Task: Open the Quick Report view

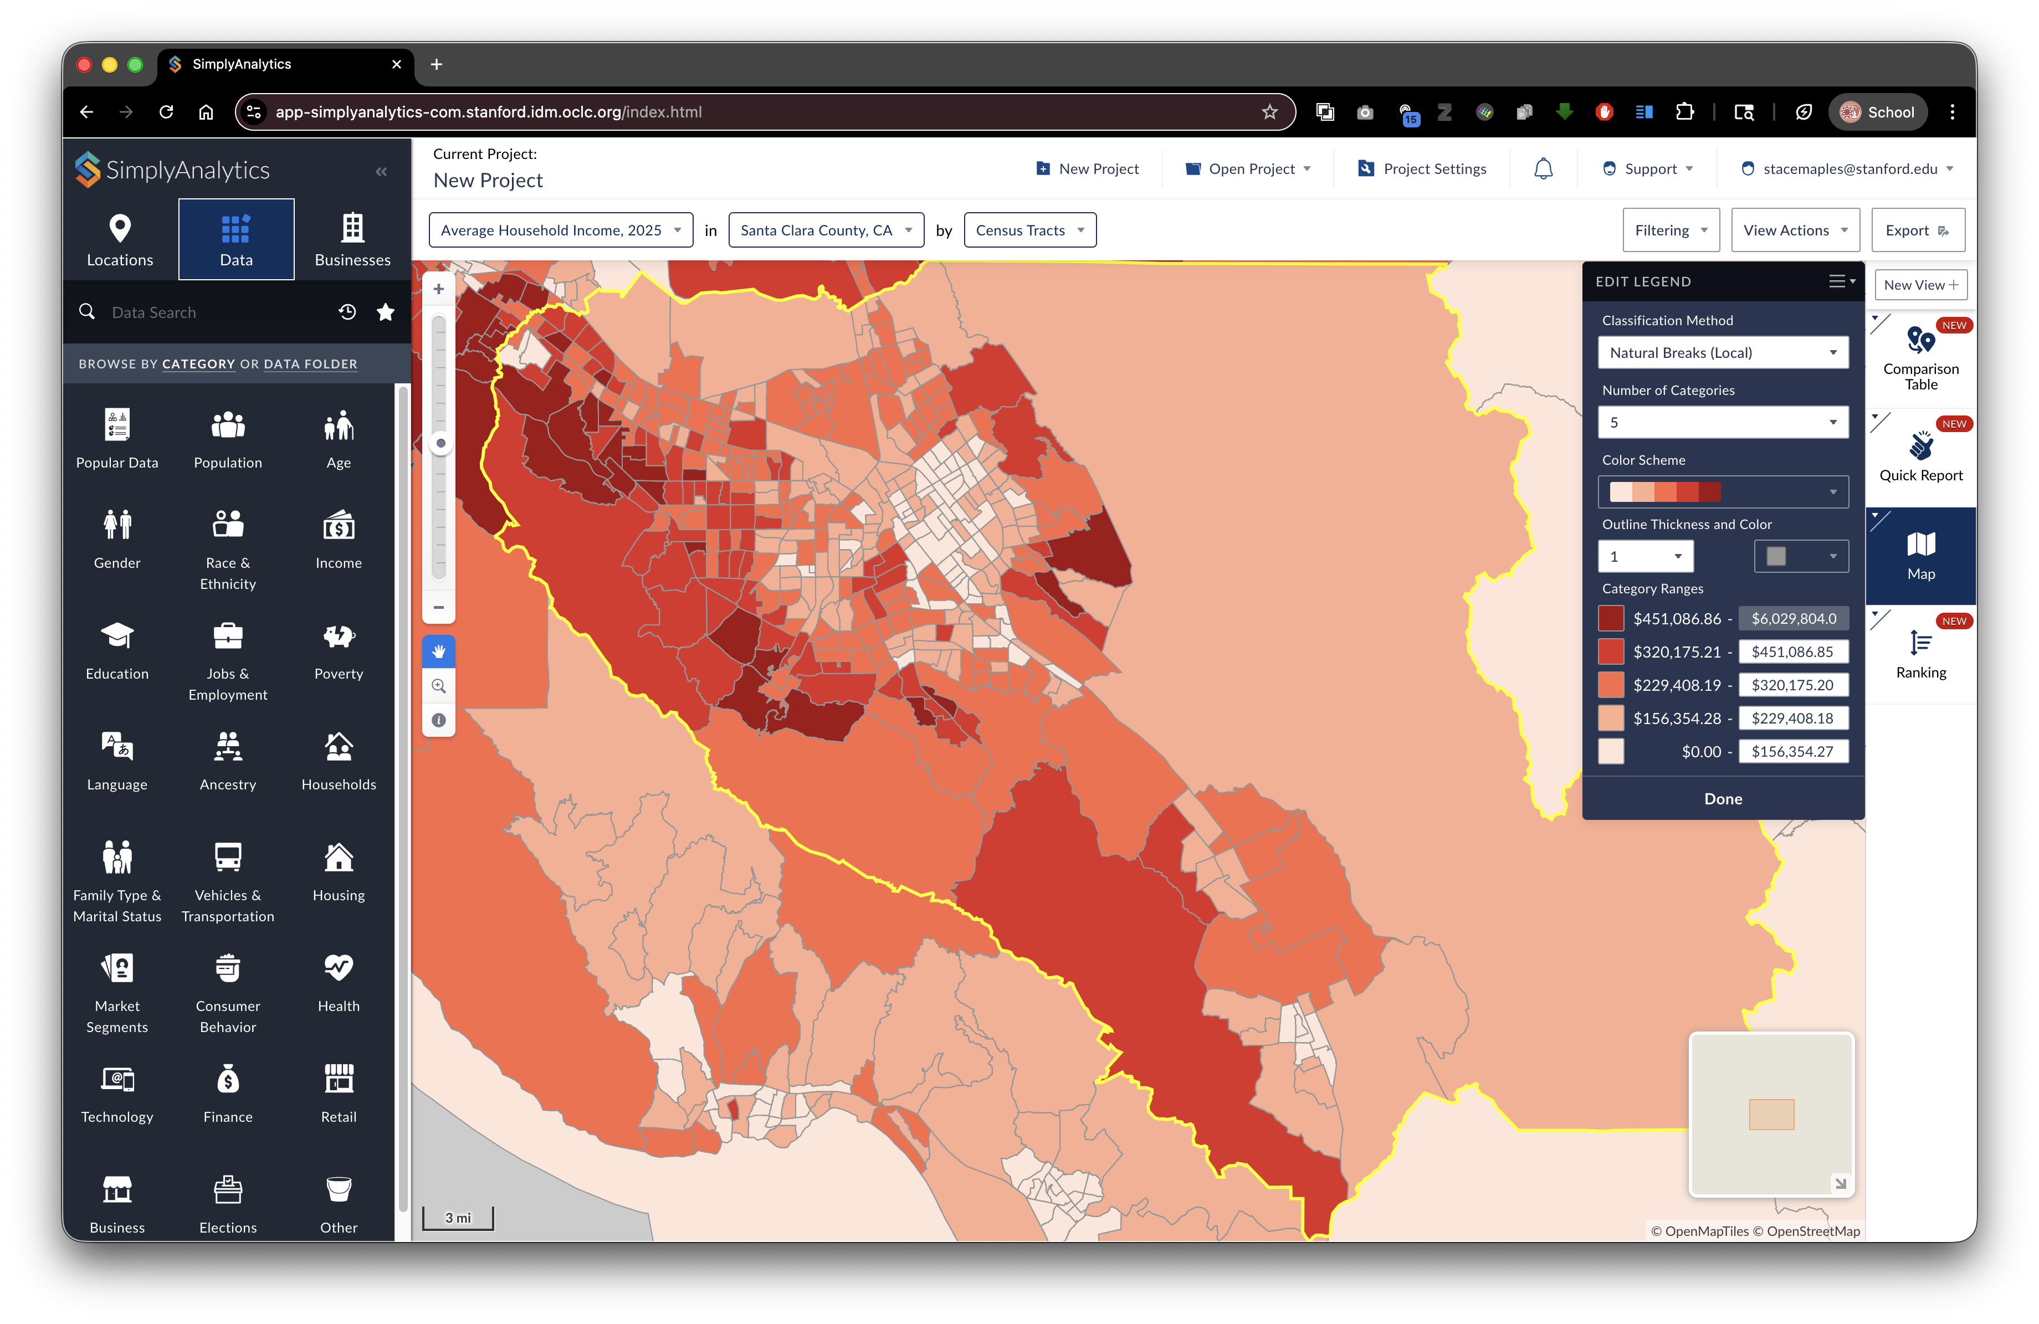Action: (1921, 458)
